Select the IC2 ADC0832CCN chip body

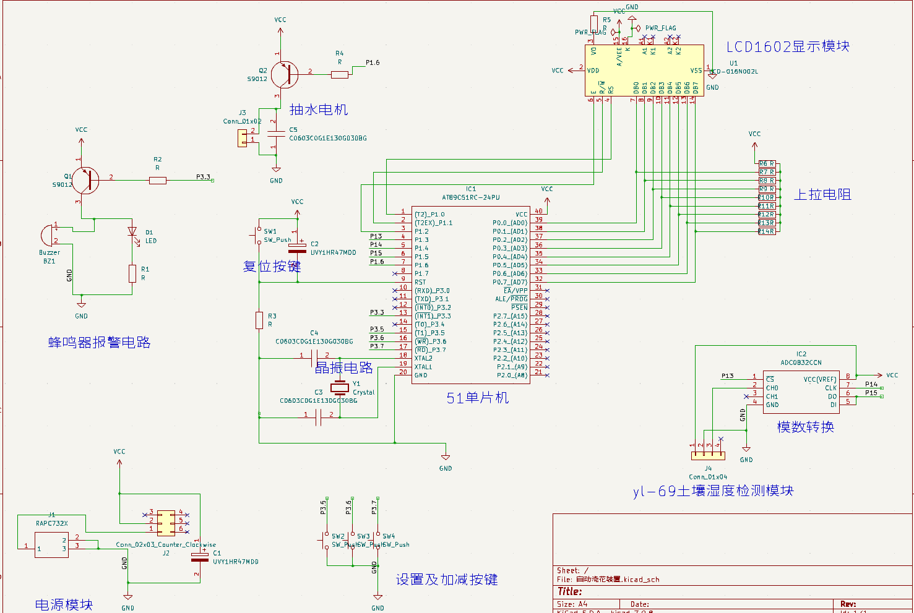click(801, 392)
